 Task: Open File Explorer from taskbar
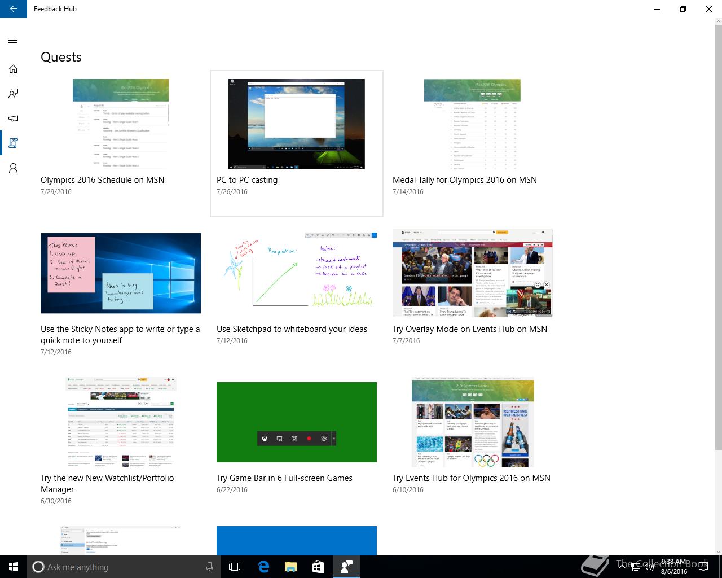click(x=290, y=567)
